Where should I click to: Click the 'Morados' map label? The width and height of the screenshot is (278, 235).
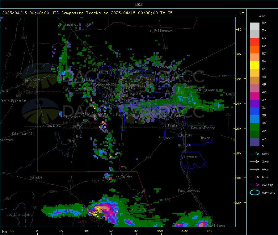[36, 177]
